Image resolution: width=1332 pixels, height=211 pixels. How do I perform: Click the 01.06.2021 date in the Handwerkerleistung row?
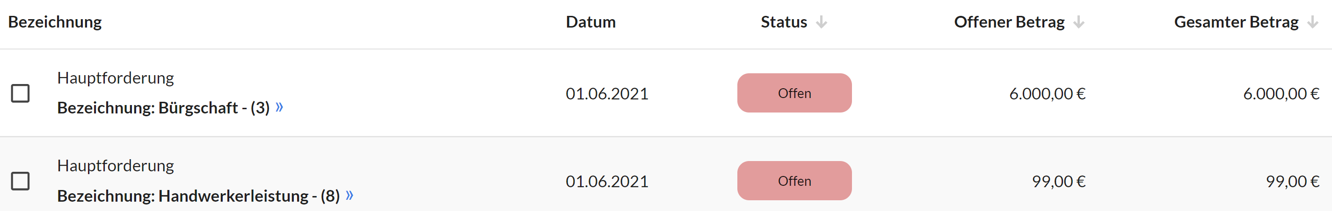[x=607, y=182]
